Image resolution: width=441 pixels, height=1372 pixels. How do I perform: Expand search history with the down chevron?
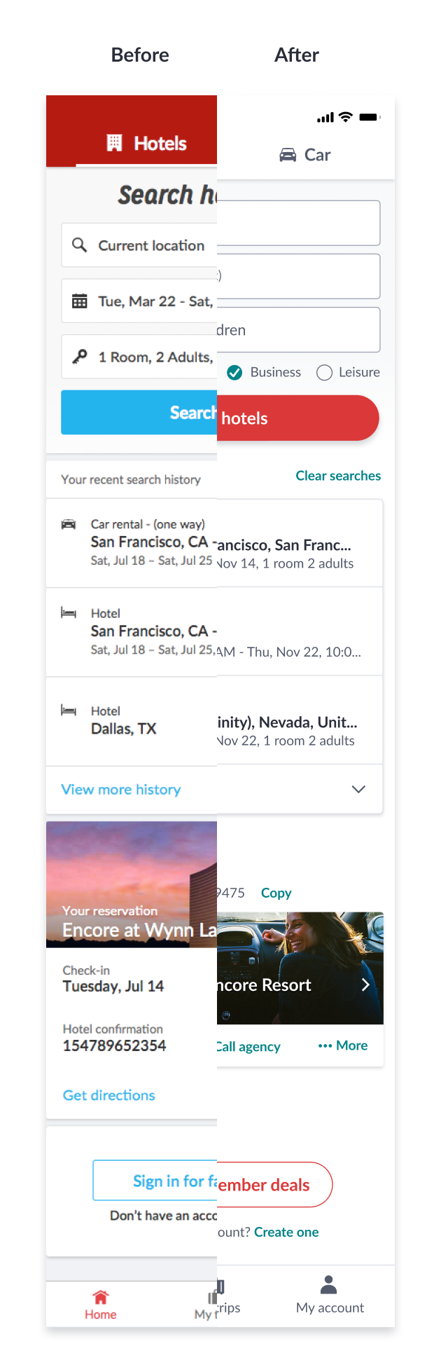click(358, 790)
